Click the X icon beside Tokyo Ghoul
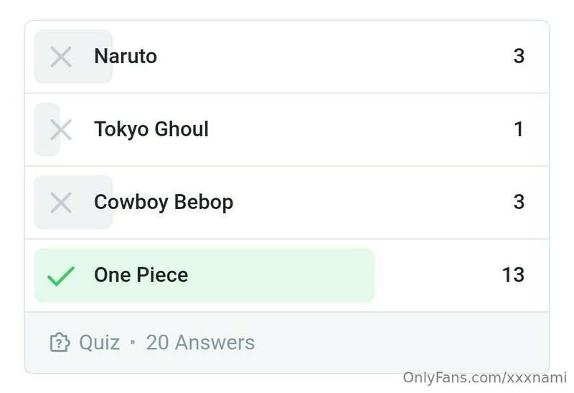The height and width of the screenshot is (393, 574). 61,130
